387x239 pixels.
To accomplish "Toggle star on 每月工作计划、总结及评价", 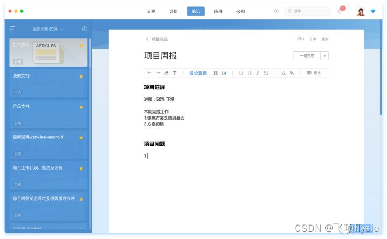I will [x=81, y=168].
